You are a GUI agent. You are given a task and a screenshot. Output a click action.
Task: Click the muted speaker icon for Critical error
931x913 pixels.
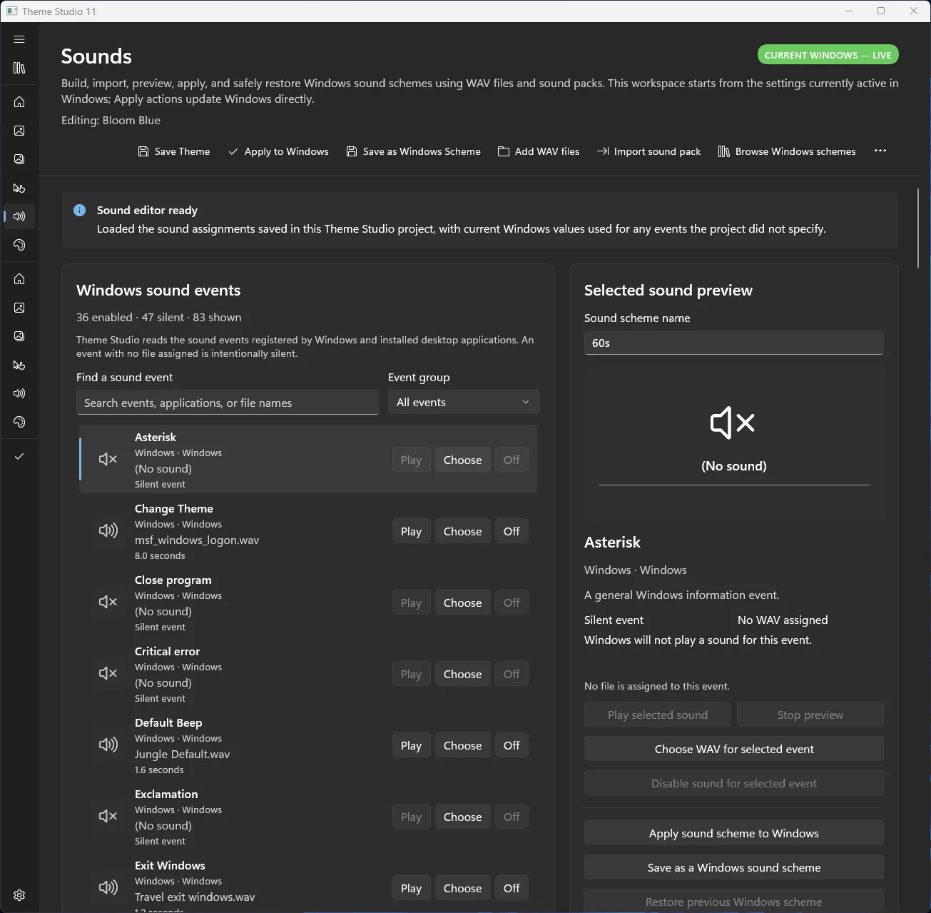pos(108,673)
